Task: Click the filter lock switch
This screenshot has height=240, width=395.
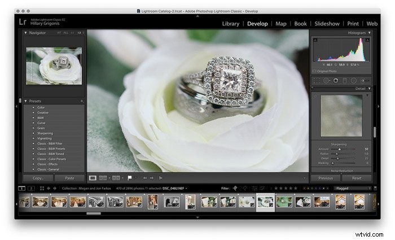Action: tap(375, 188)
